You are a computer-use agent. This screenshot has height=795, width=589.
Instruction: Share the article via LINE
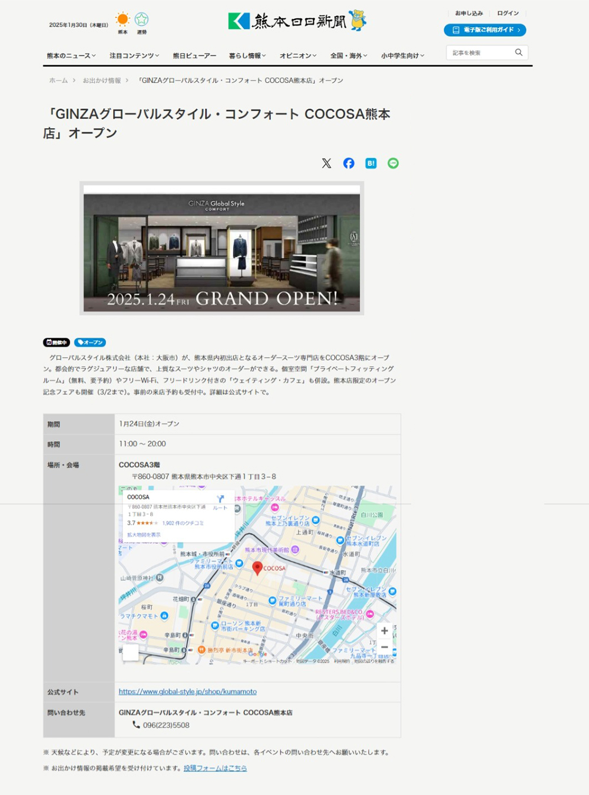tap(393, 163)
